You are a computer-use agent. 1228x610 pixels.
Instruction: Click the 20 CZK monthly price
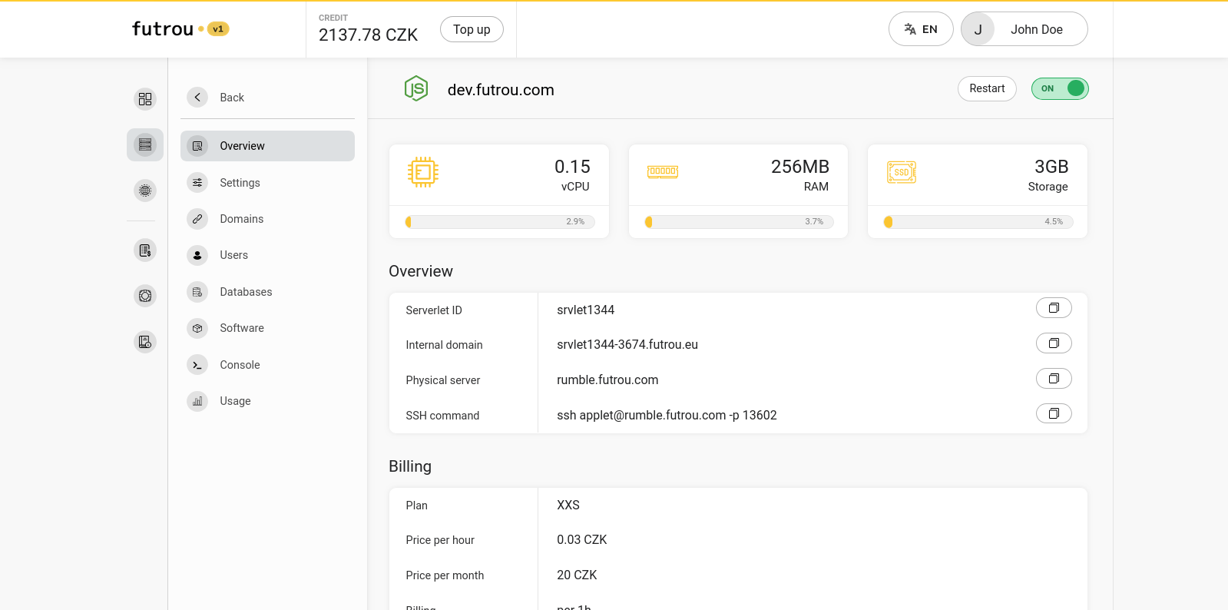tap(577, 575)
